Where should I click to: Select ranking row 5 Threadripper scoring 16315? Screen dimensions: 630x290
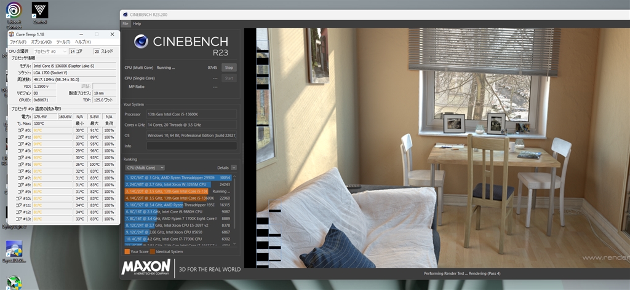coord(178,205)
